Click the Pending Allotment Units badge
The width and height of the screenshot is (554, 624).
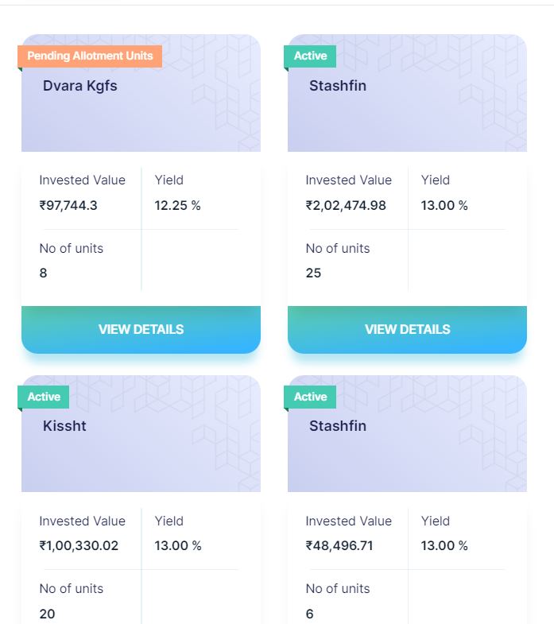90,56
